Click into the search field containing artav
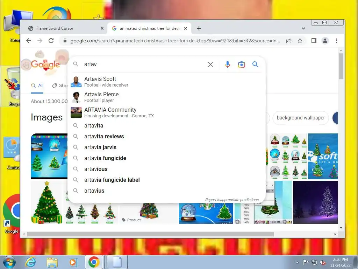This screenshot has width=358, height=269. tap(144, 64)
